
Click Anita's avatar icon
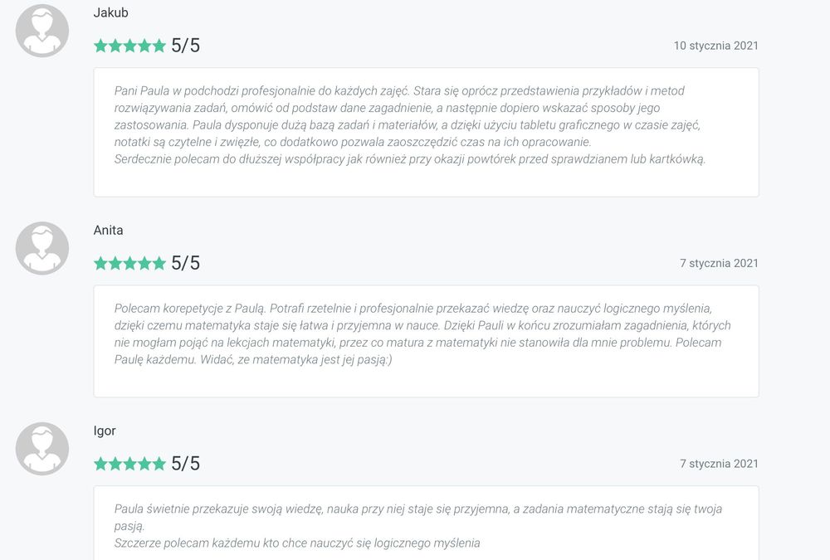click(x=42, y=248)
